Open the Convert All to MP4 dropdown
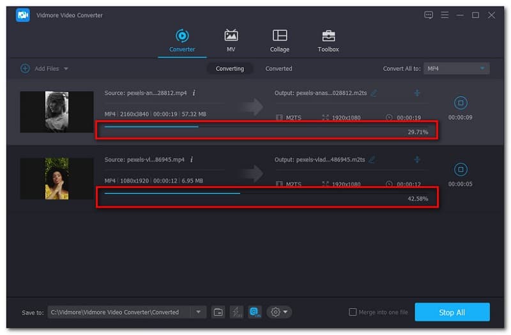Image resolution: width=511 pixels, height=335 pixels. coord(456,68)
